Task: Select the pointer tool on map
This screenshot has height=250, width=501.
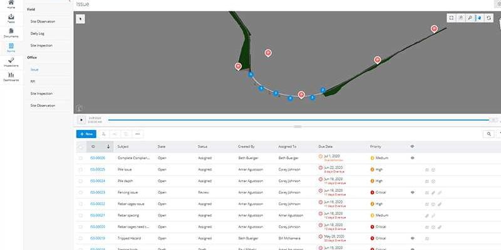Action: pyautogui.click(x=80, y=19)
